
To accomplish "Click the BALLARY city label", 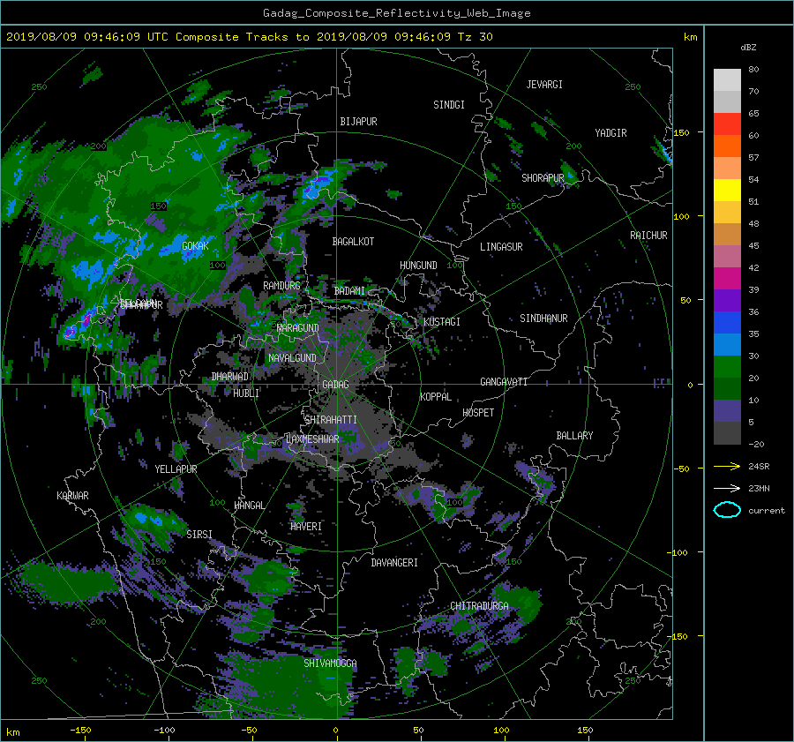I will click(x=574, y=436).
